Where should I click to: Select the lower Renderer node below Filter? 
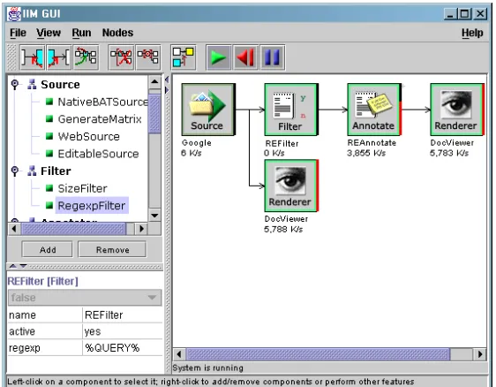pos(291,186)
